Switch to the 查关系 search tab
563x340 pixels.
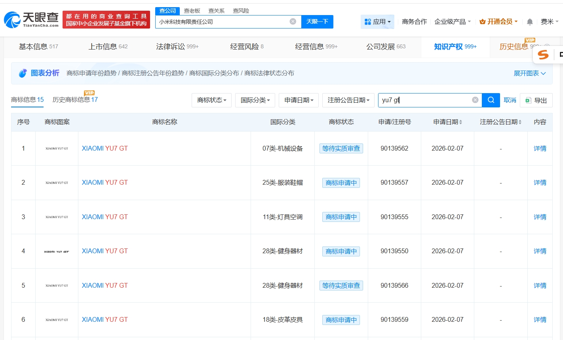tap(217, 11)
